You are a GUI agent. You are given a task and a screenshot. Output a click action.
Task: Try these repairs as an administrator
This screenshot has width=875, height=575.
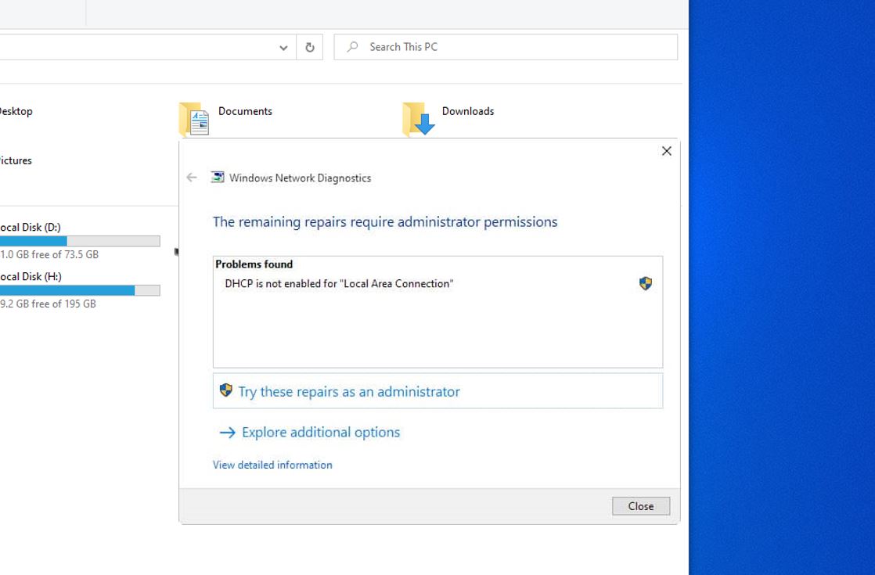pos(349,391)
